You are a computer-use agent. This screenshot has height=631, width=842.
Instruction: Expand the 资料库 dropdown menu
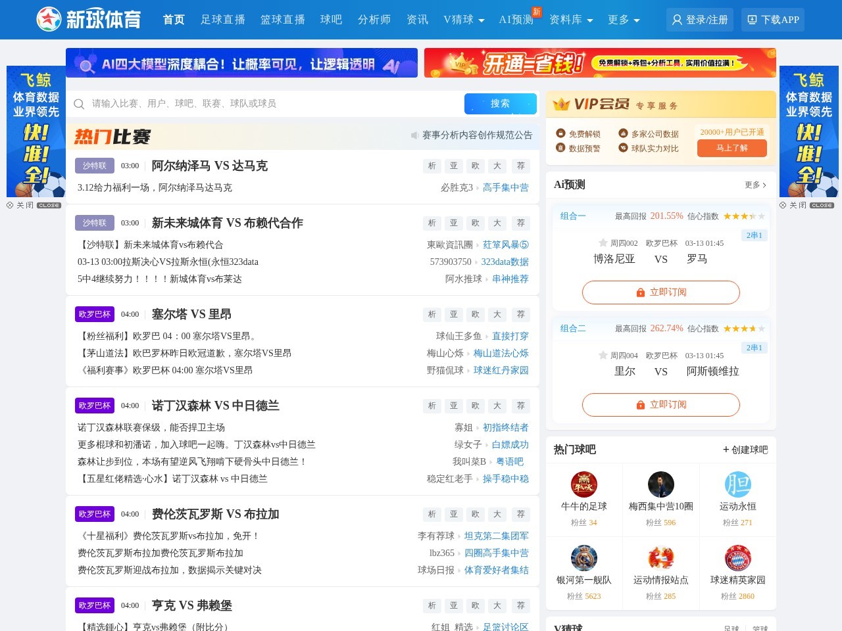(570, 20)
